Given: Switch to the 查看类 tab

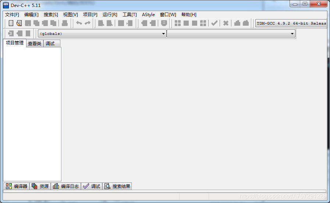Looking at the screenshot, I should pos(35,43).
